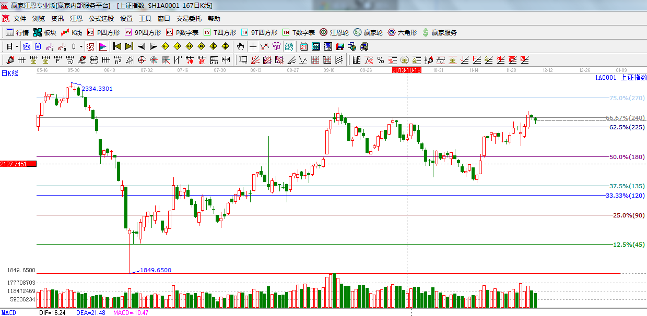Click the calendar icon showing 21
Screen dimensions: 647x316
(x=303, y=46)
